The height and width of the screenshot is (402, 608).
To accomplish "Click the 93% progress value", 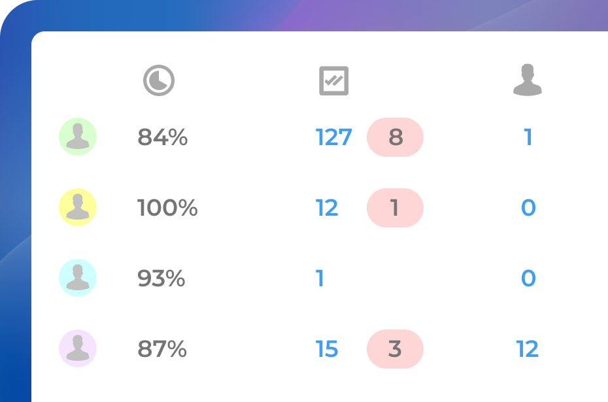I will (161, 278).
